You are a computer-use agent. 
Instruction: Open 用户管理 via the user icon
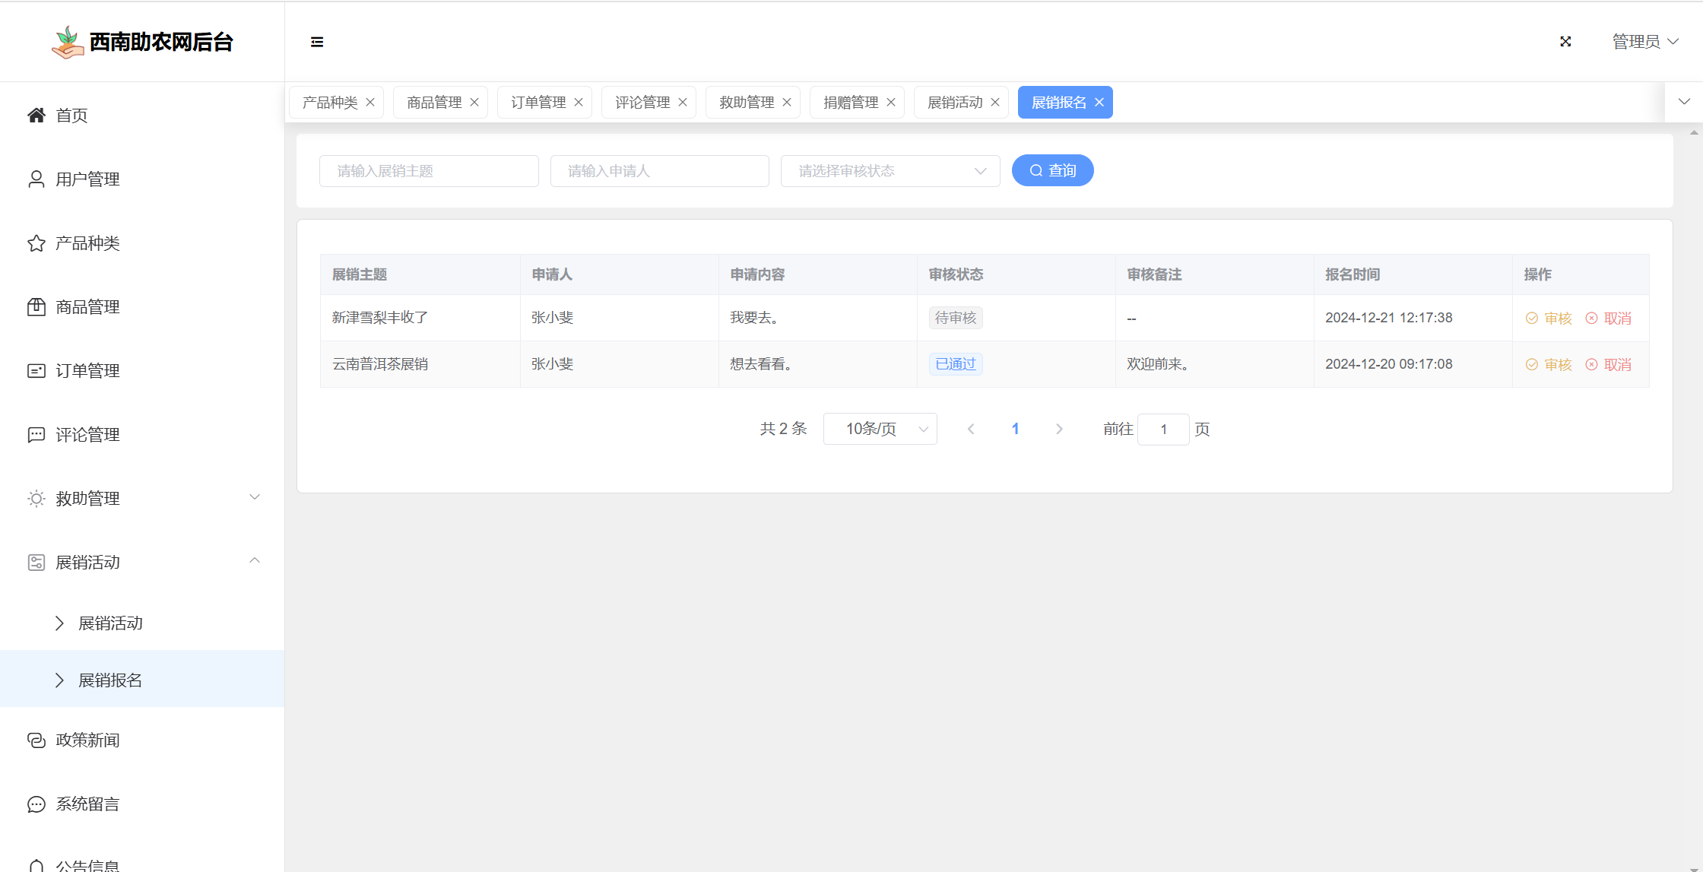point(36,179)
